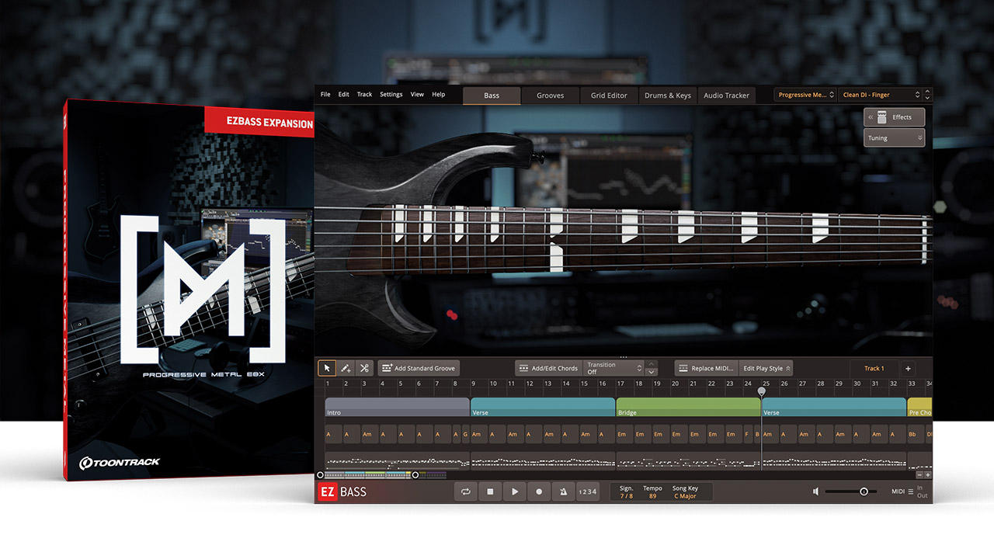Select the Pre Chorus song part block
This screenshot has height=559, width=994.
919,408
